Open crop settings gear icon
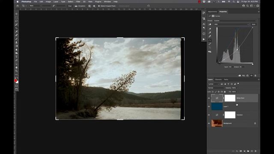This screenshot has width=274, height=154. coord(94,6)
